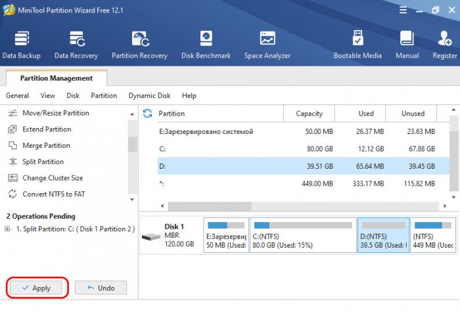460x312 pixels.
Task: Click the partition list down scroll arrow
Action: (454, 197)
